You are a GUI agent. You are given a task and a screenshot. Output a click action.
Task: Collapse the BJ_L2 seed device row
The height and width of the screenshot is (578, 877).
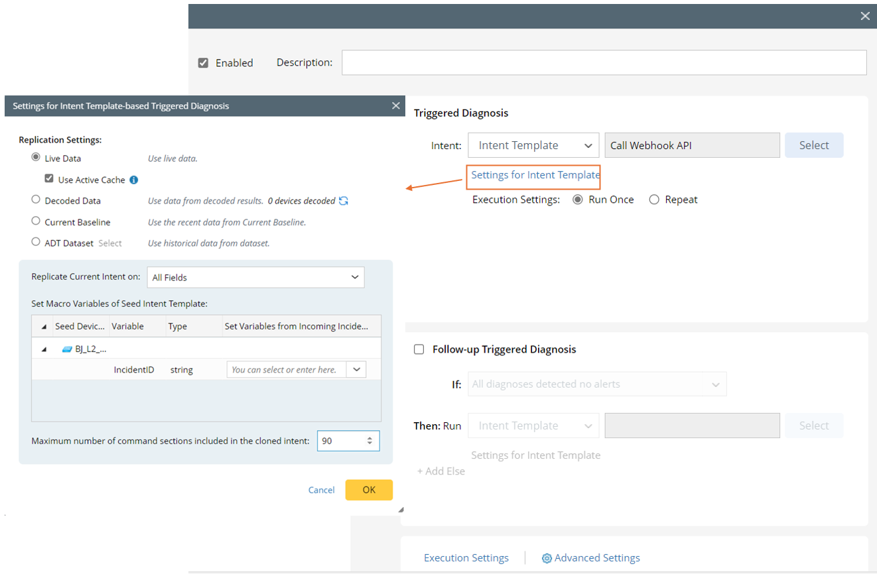click(44, 349)
